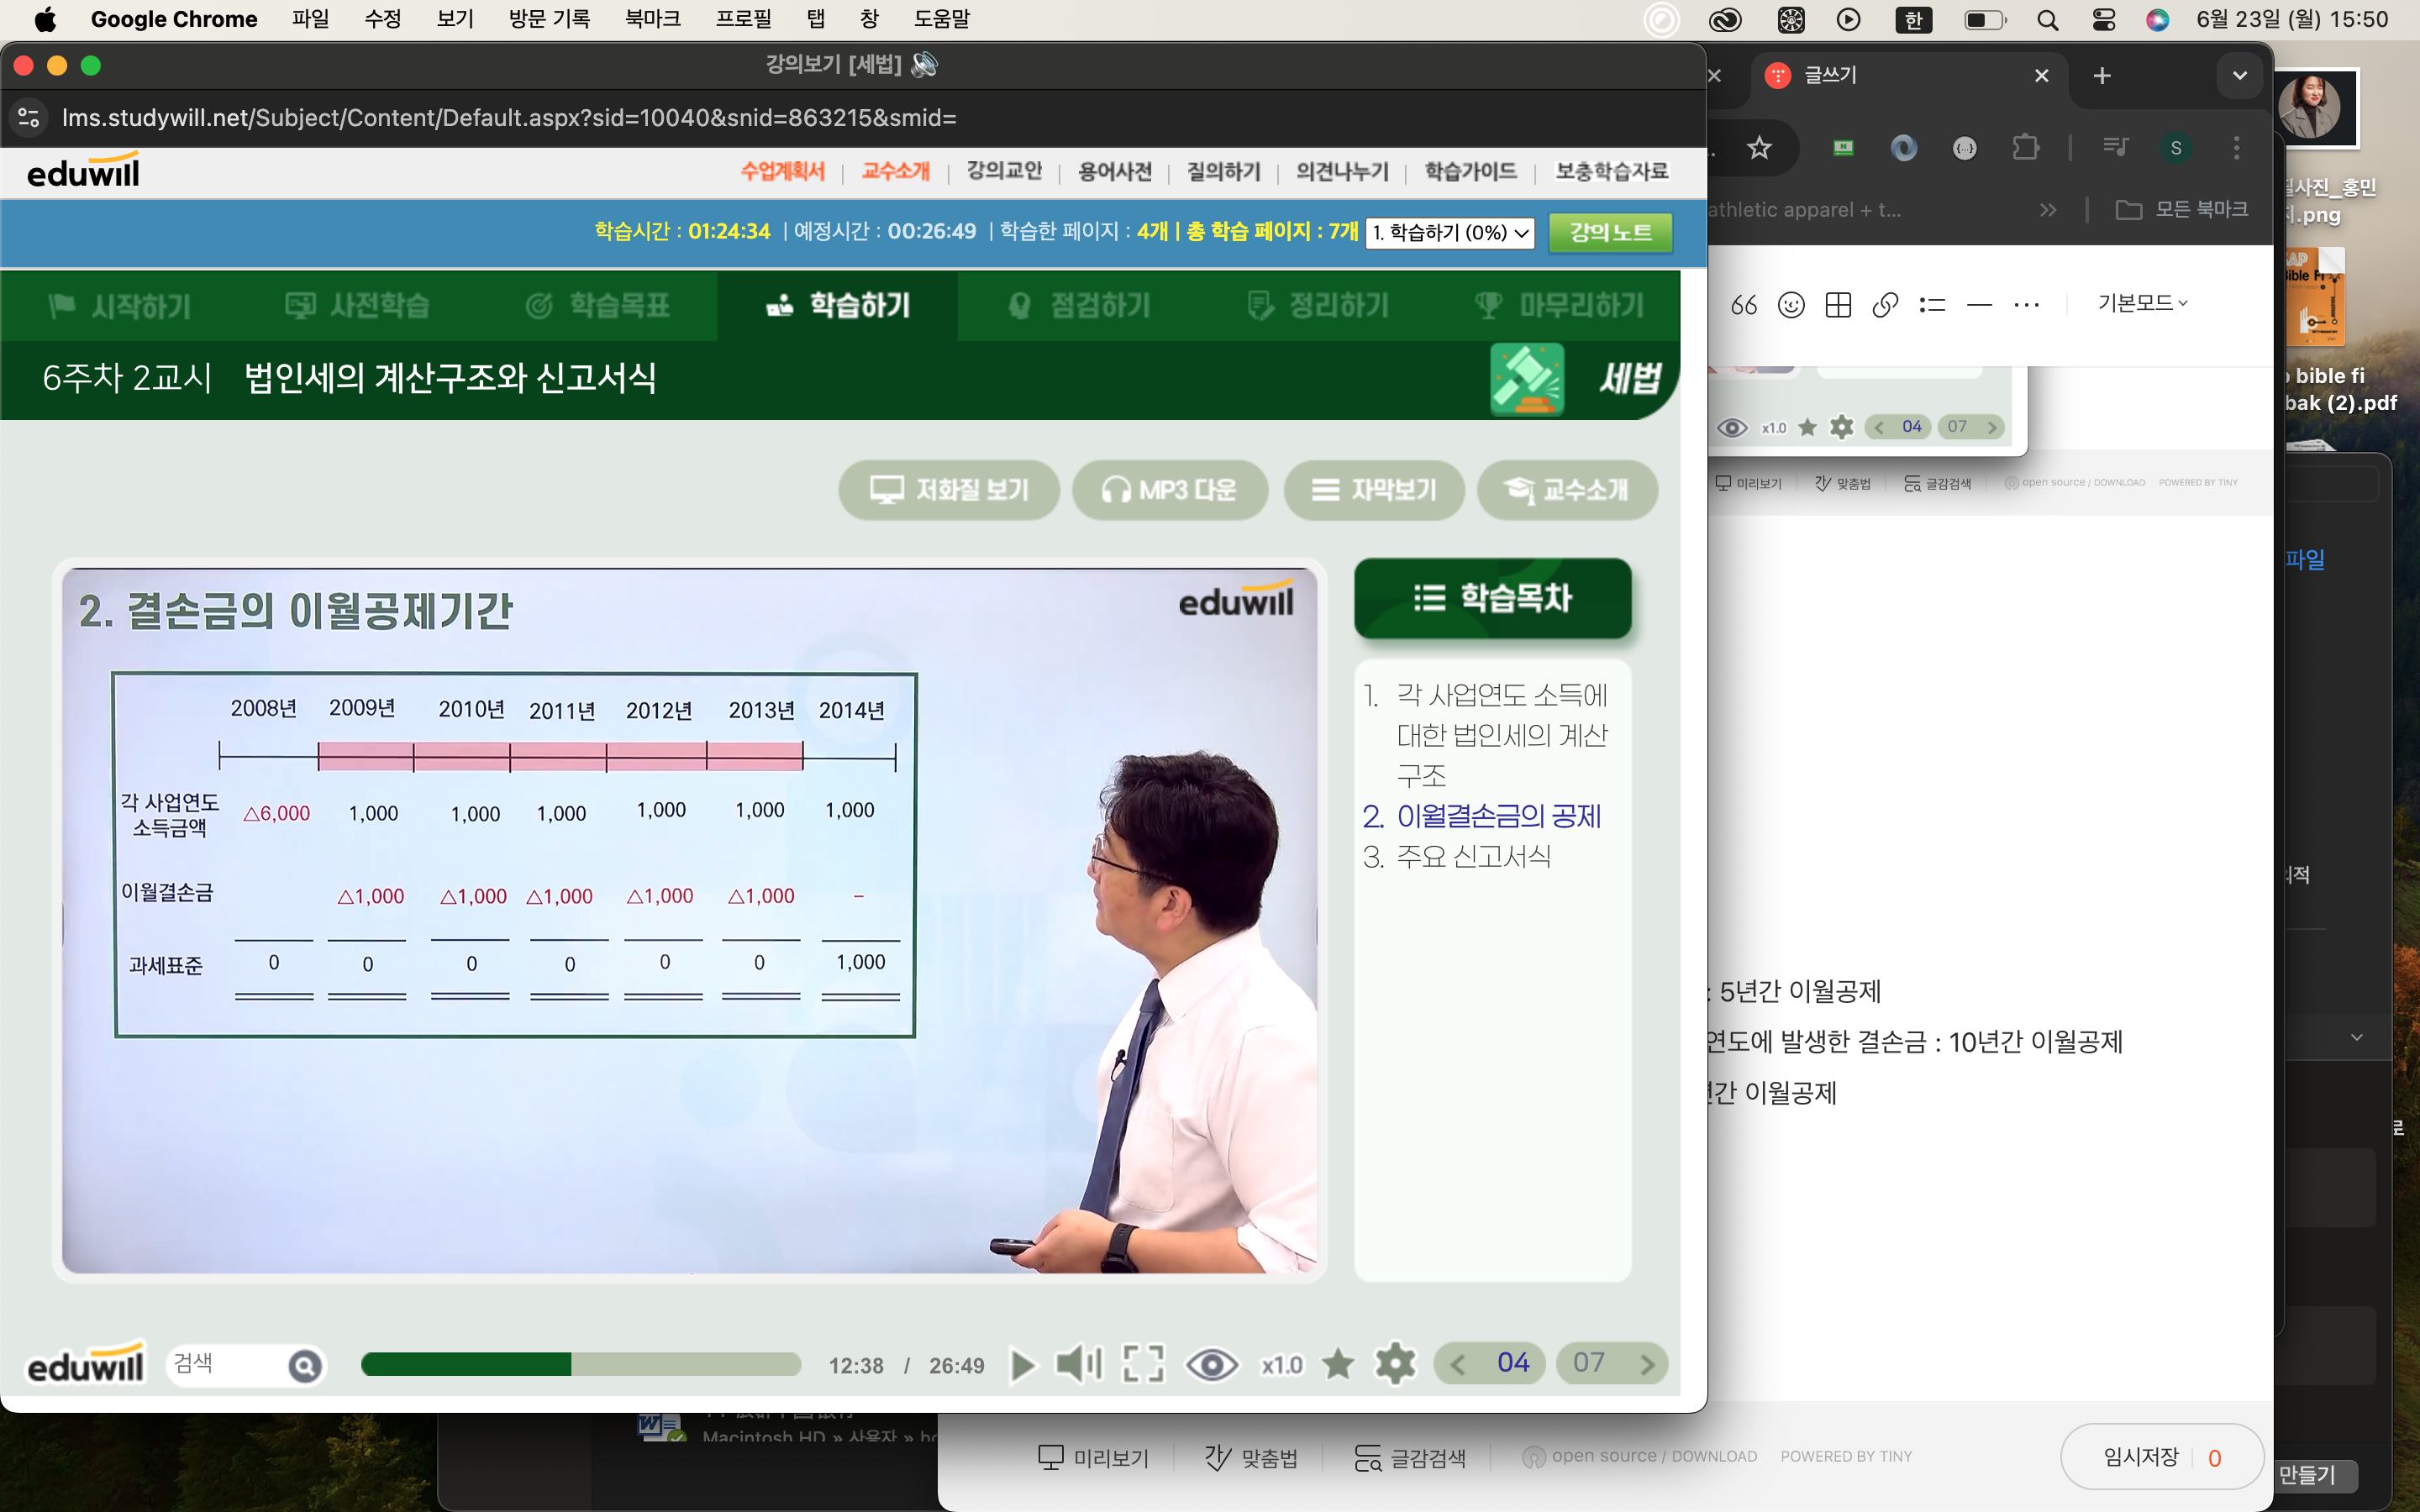Open the 학습하기 (0%) dropdown
2420x1512 pixels.
pos(1450,233)
